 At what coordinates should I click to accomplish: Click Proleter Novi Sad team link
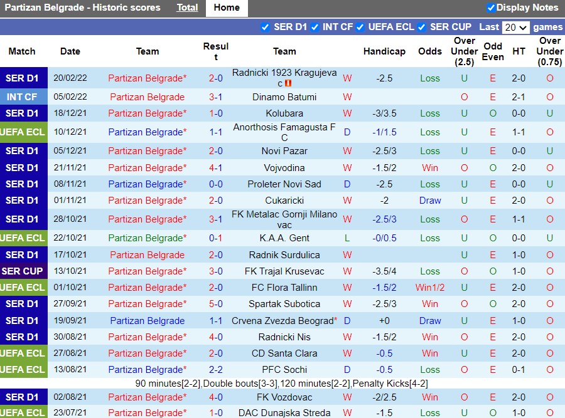pos(284,184)
